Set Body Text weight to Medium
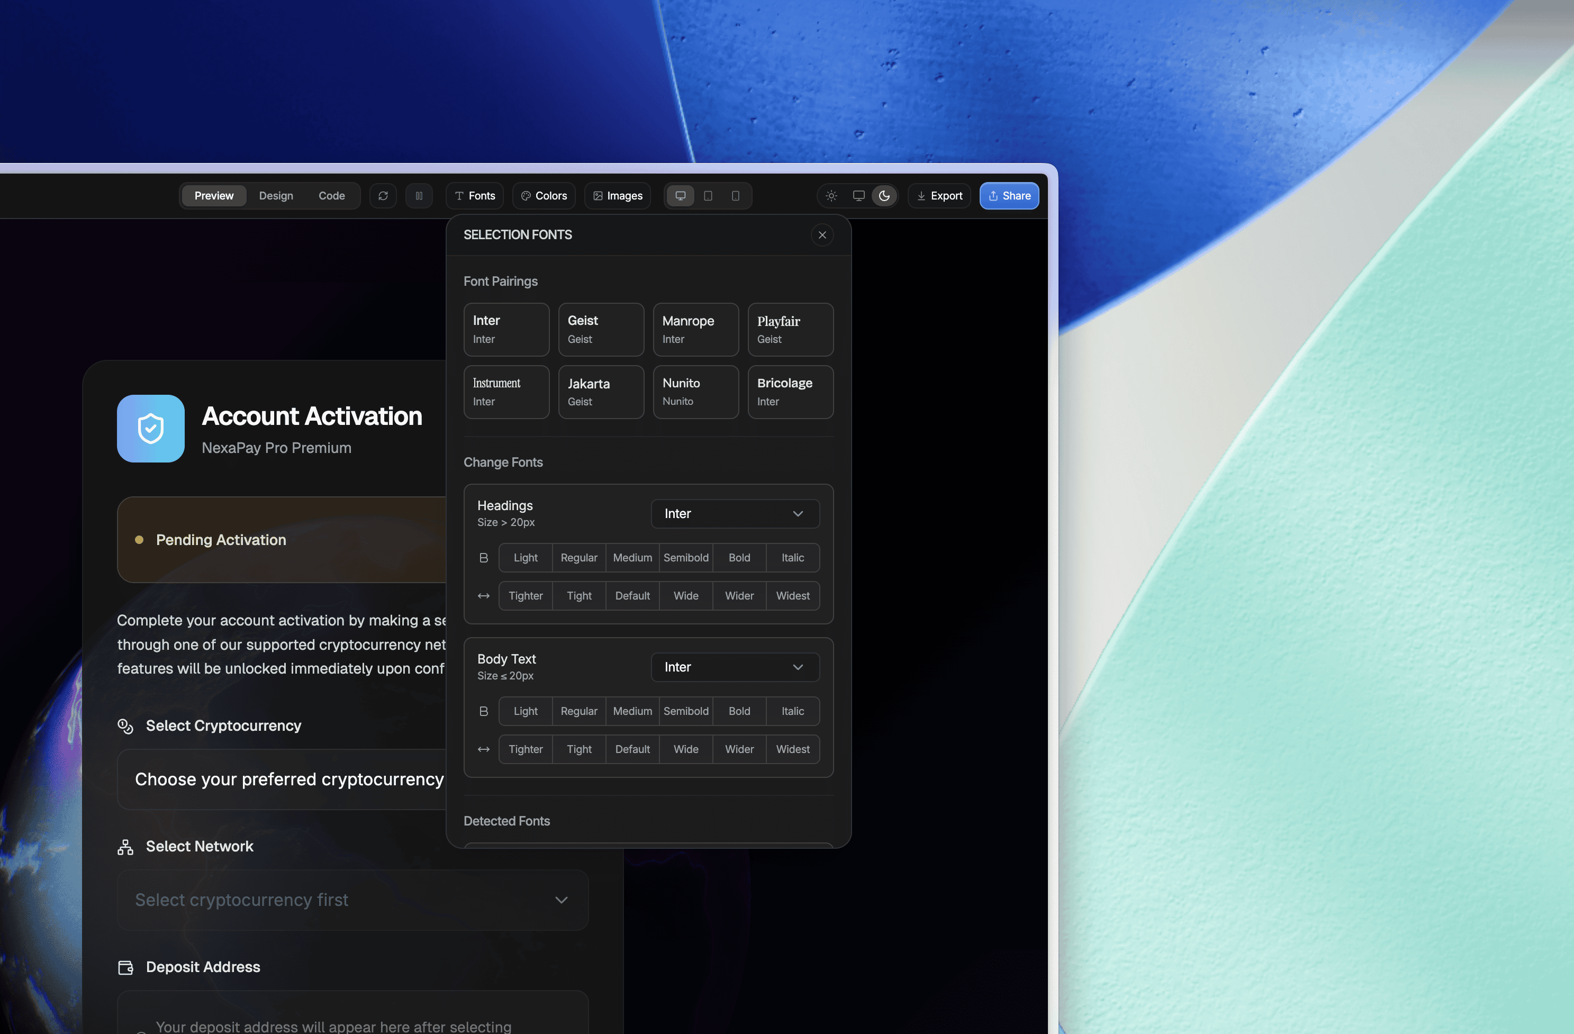The image size is (1574, 1034). (x=632, y=711)
